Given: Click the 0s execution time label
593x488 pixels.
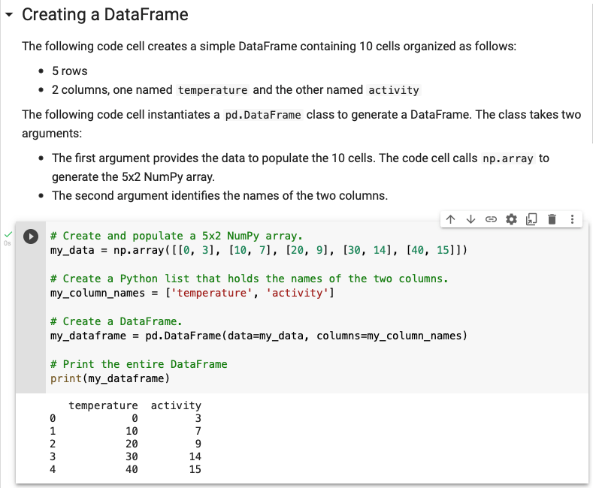Looking at the screenshot, I should pos(8,243).
